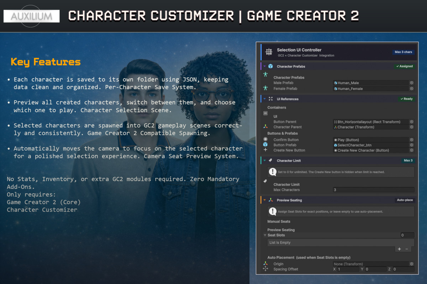Viewport: 427px width, 284px height.
Task: Click the transform axis icon left of Character Parent
Action: [265, 126]
